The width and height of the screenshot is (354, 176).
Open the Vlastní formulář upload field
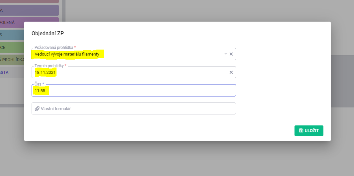tap(134, 108)
